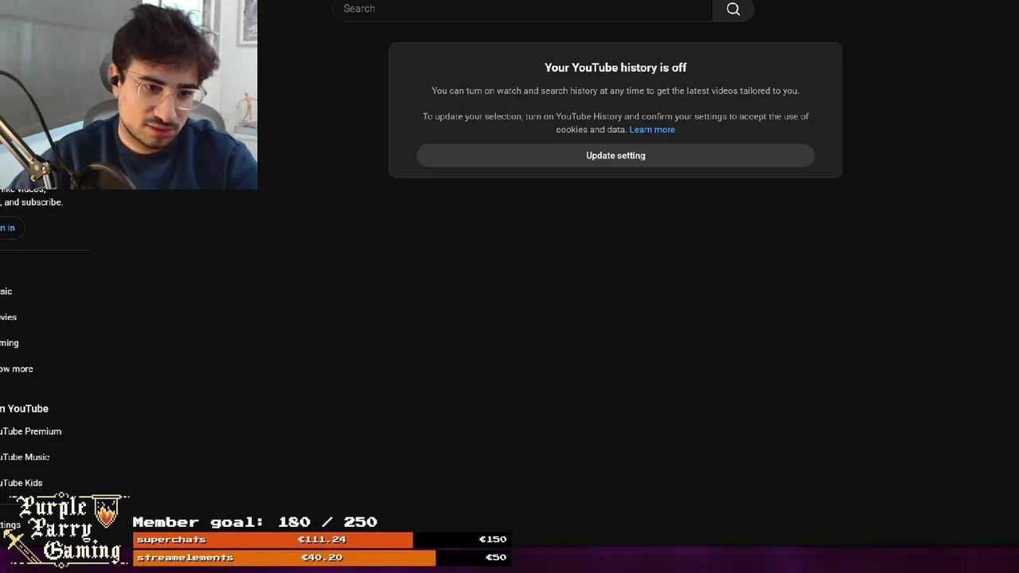Open YouTube Music in the sidebar

coord(25,457)
